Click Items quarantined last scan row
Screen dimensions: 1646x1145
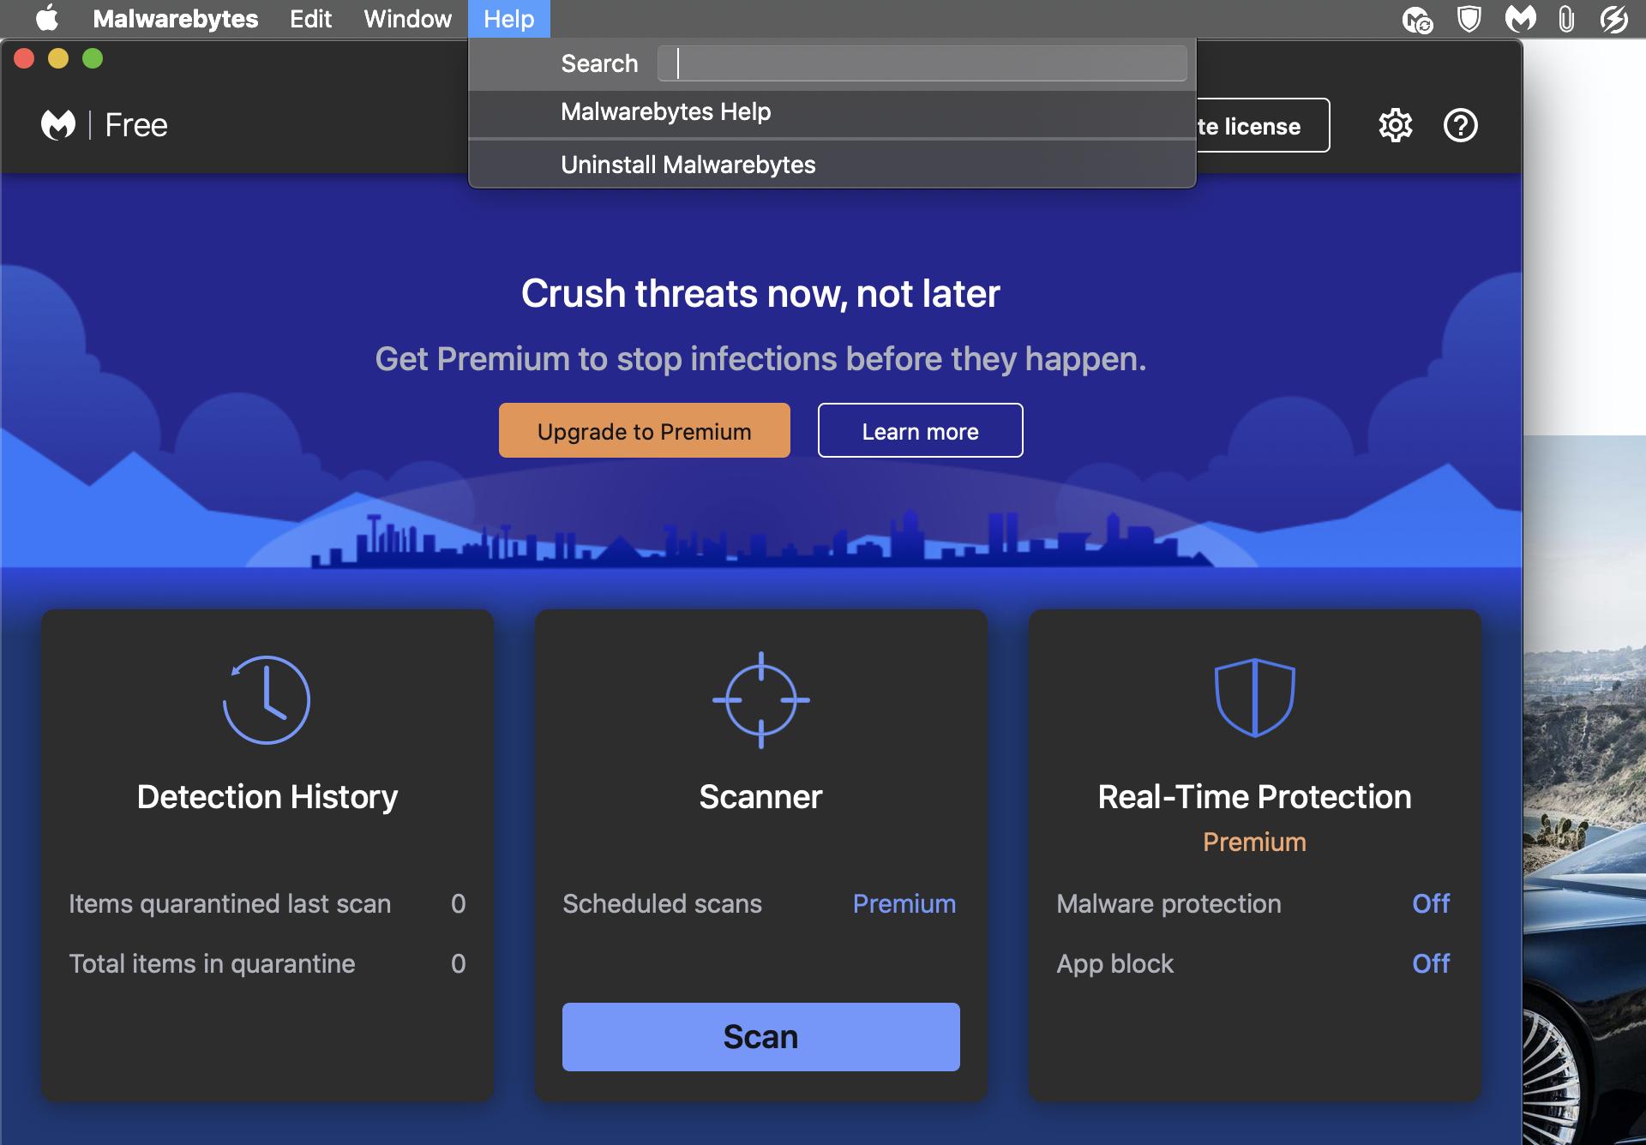(x=267, y=903)
